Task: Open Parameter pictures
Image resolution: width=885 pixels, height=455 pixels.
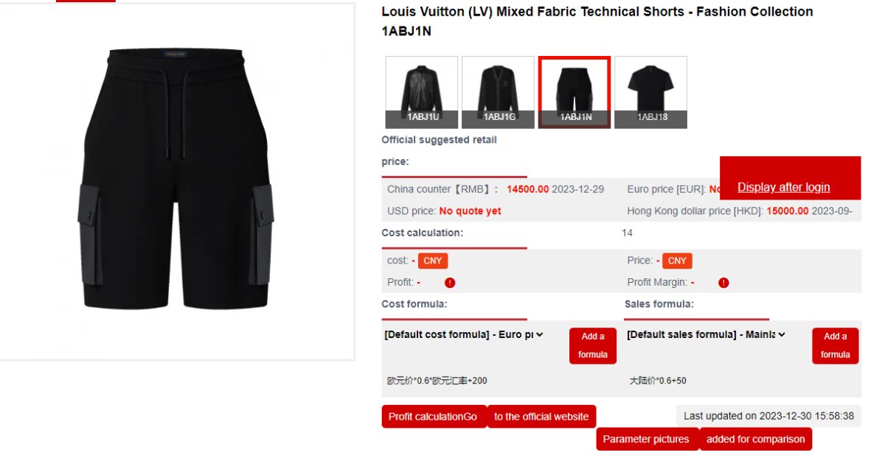Action: point(646,440)
